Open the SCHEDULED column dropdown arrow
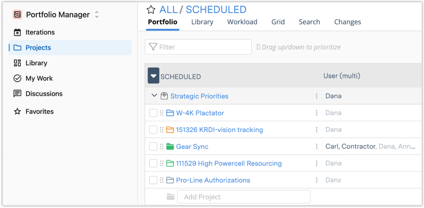 (153, 76)
